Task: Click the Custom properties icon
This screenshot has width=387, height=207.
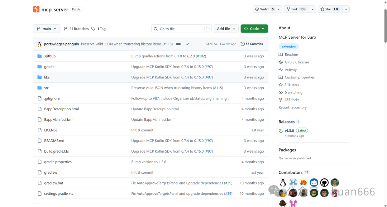Action: click(x=281, y=77)
